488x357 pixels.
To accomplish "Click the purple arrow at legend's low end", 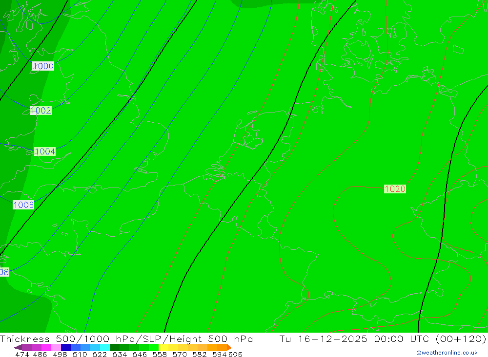I will click(x=18, y=347).
